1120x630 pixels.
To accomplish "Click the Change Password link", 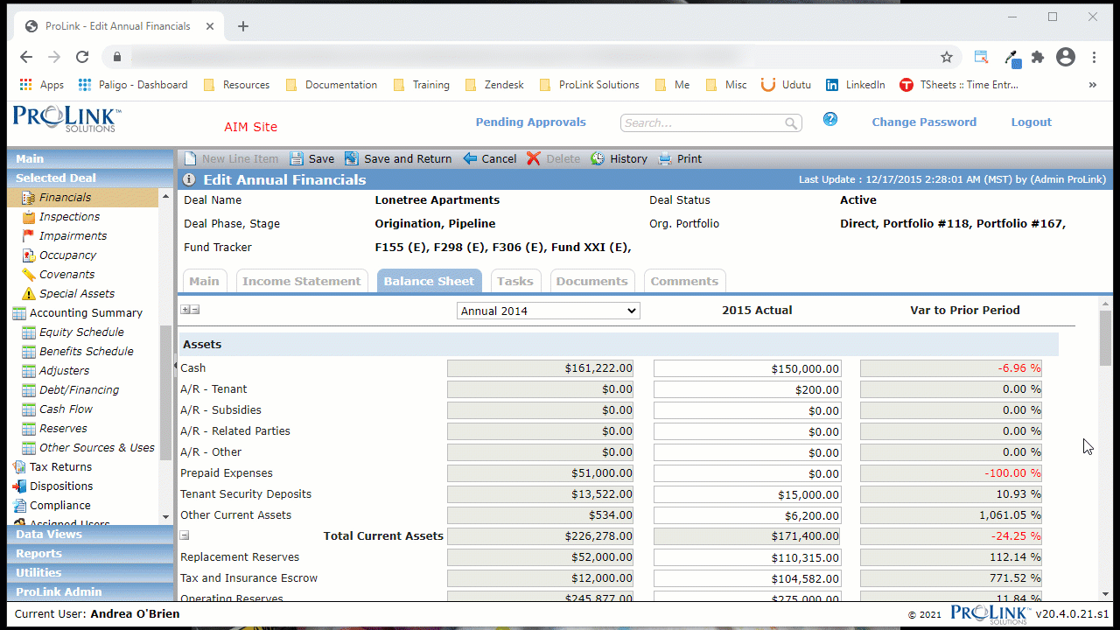I will coord(924,122).
